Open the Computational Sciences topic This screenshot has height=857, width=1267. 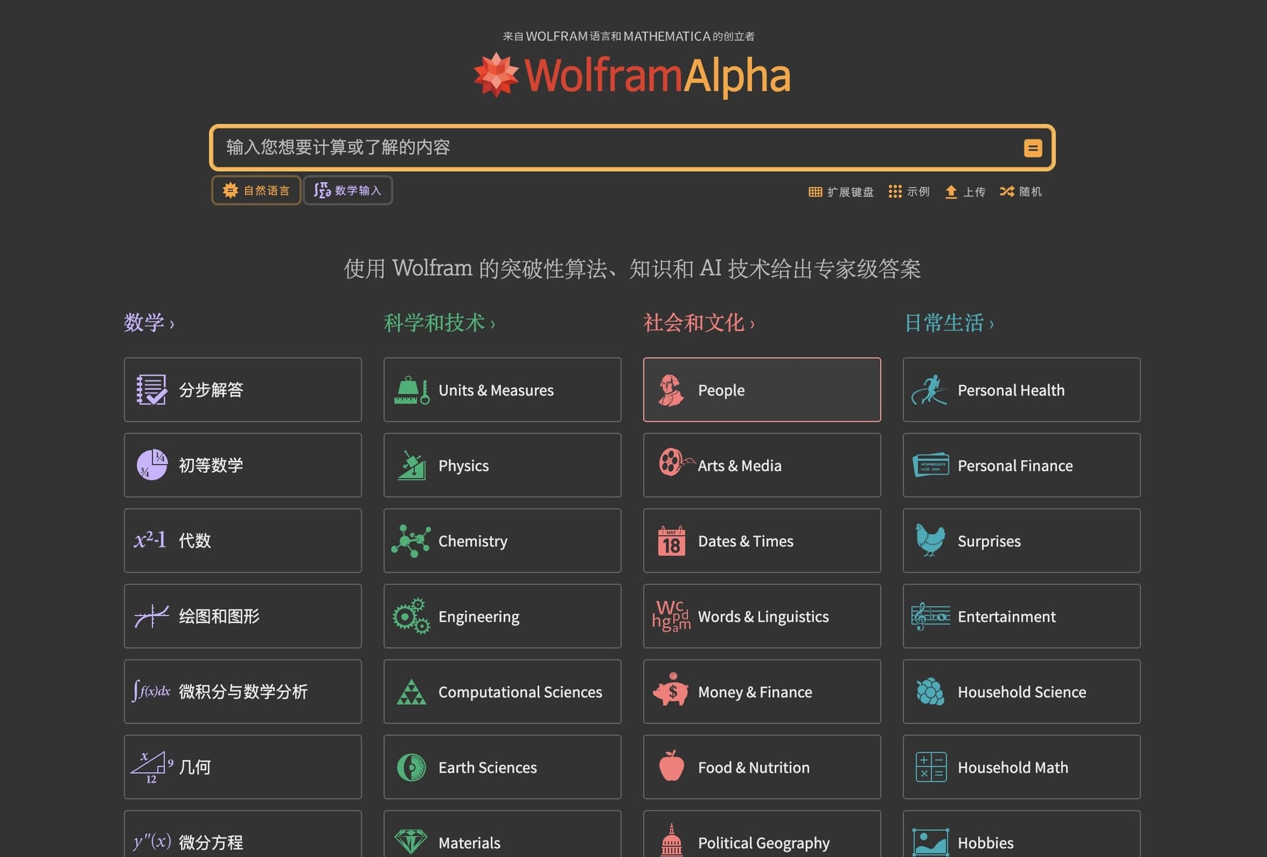pos(502,691)
